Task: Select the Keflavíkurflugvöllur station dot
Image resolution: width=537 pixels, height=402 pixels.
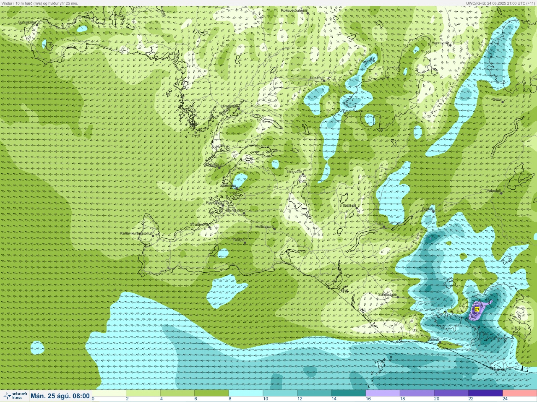Action: pos(153,236)
